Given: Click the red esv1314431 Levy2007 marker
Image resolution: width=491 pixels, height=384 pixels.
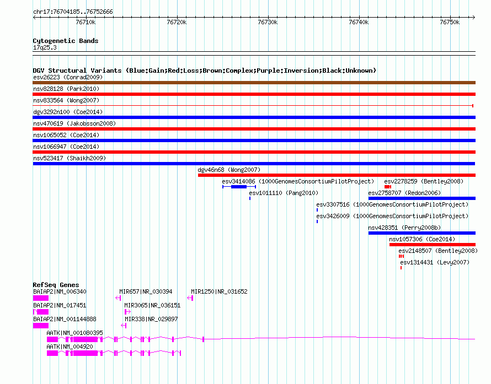Looking at the screenshot, I should tap(401, 268).
